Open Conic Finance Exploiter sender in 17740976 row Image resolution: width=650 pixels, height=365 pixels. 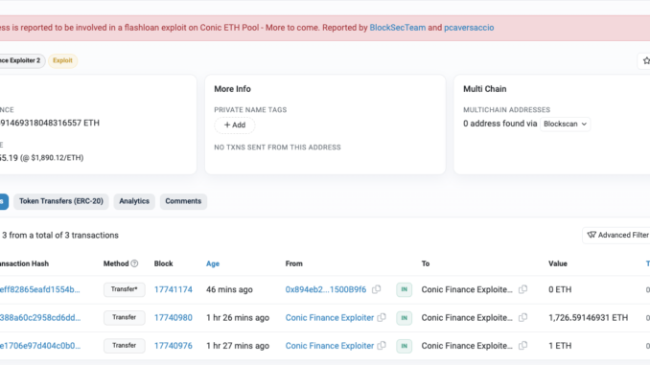(330, 346)
